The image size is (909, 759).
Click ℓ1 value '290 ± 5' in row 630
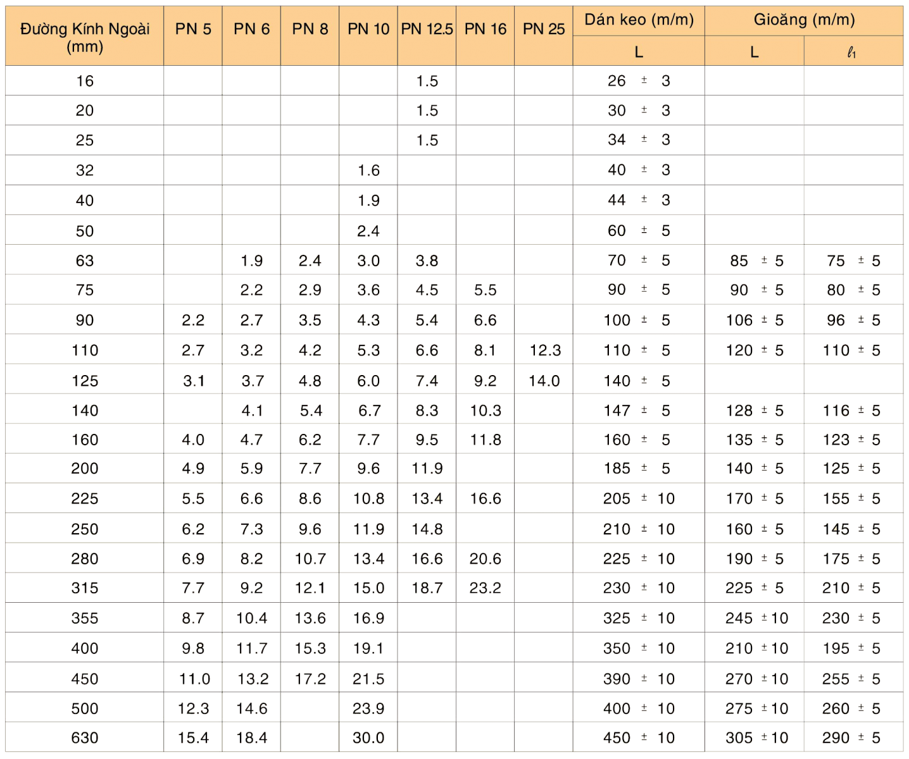point(851,738)
